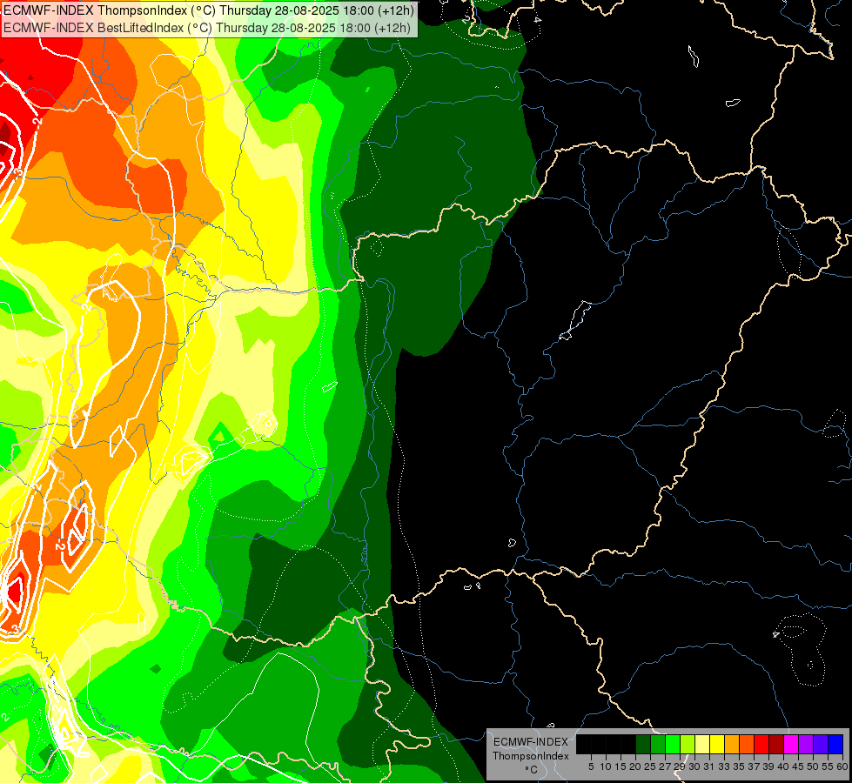Click the °C unit label in the legend
This screenshot has width=852, height=783.
[532, 770]
